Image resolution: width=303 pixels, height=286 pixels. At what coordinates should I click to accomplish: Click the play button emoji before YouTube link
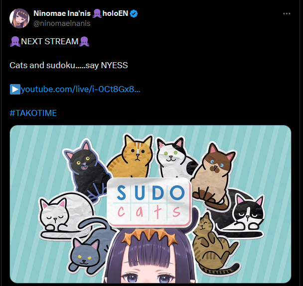tap(15, 90)
